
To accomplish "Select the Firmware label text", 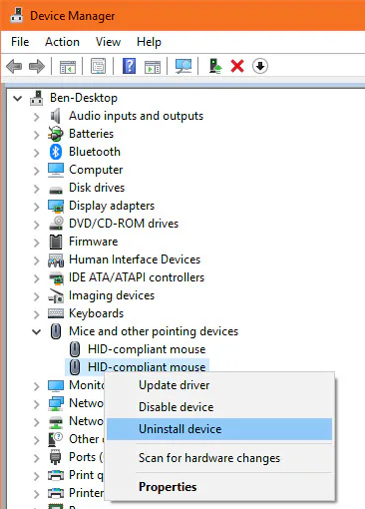I will [93, 242].
